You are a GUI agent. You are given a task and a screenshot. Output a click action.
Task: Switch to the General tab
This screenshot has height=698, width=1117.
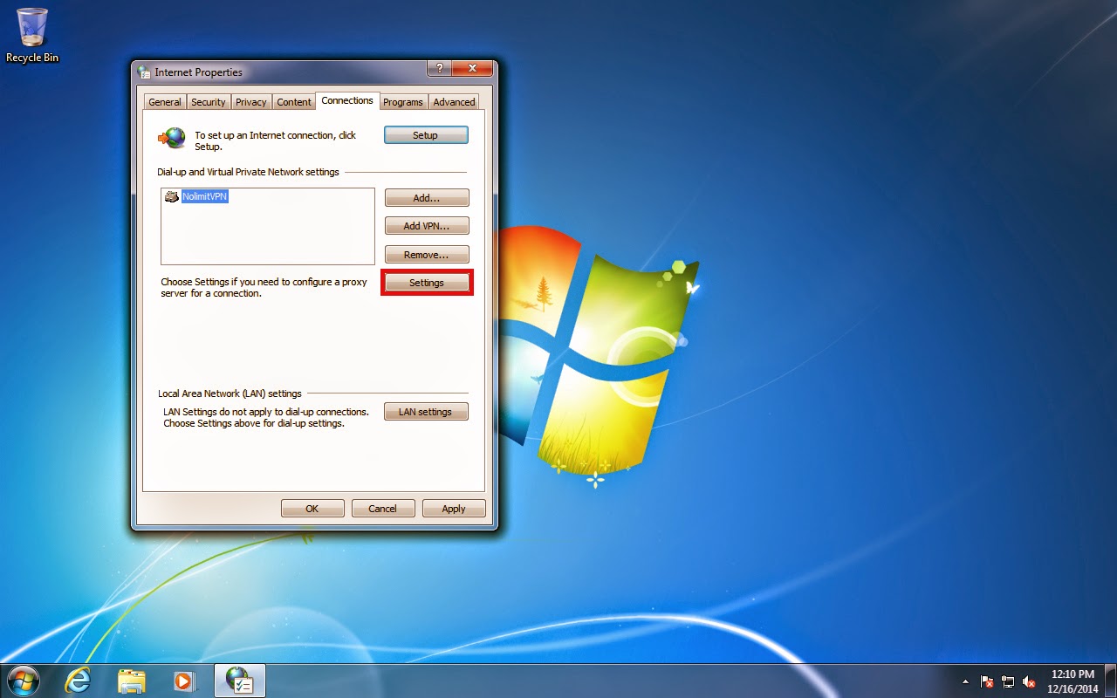click(165, 102)
